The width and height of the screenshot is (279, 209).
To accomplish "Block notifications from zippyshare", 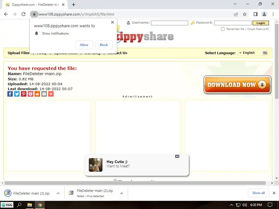I will tap(104, 45).
